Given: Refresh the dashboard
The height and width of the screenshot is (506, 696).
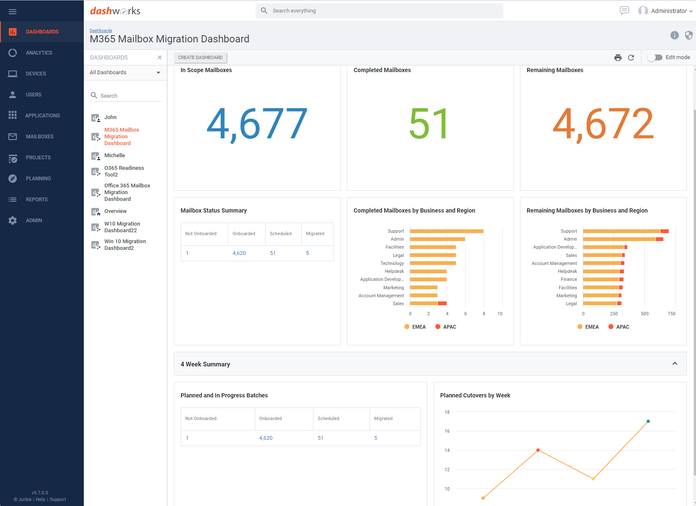Looking at the screenshot, I should point(631,58).
